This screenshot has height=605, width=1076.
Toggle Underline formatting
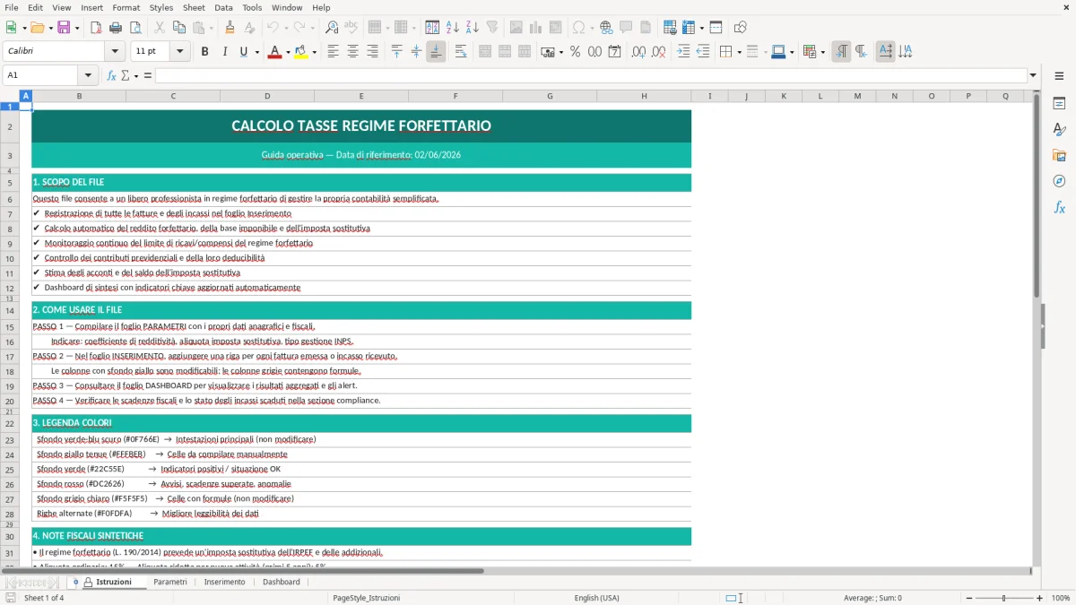pos(243,52)
